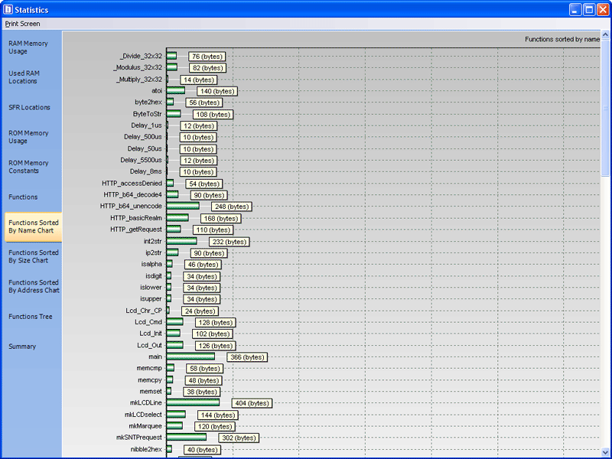Click the mkLCDselect function name
Image resolution: width=612 pixels, height=459 pixels.
pyautogui.click(x=143, y=415)
